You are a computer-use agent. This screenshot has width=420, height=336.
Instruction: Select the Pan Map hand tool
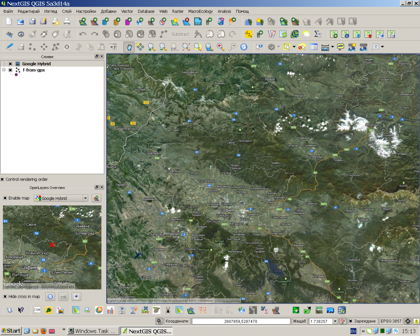[129, 47]
